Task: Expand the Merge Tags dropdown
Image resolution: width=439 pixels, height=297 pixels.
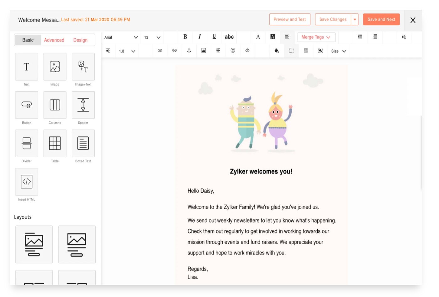Action: [316, 37]
